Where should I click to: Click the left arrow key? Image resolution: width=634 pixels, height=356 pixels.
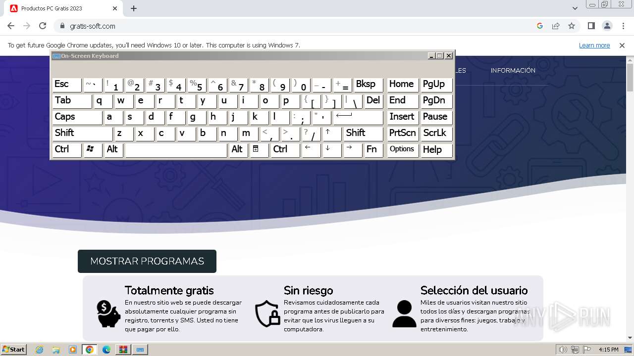pyautogui.click(x=311, y=150)
